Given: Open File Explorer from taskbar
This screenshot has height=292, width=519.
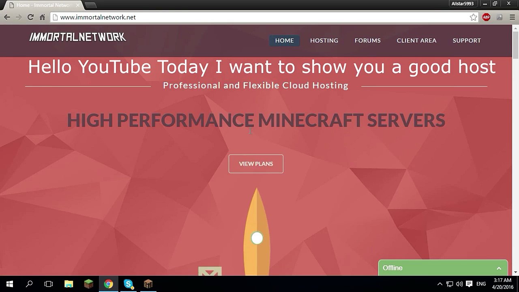Looking at the screenshot, I should click(x=69, y=284).
